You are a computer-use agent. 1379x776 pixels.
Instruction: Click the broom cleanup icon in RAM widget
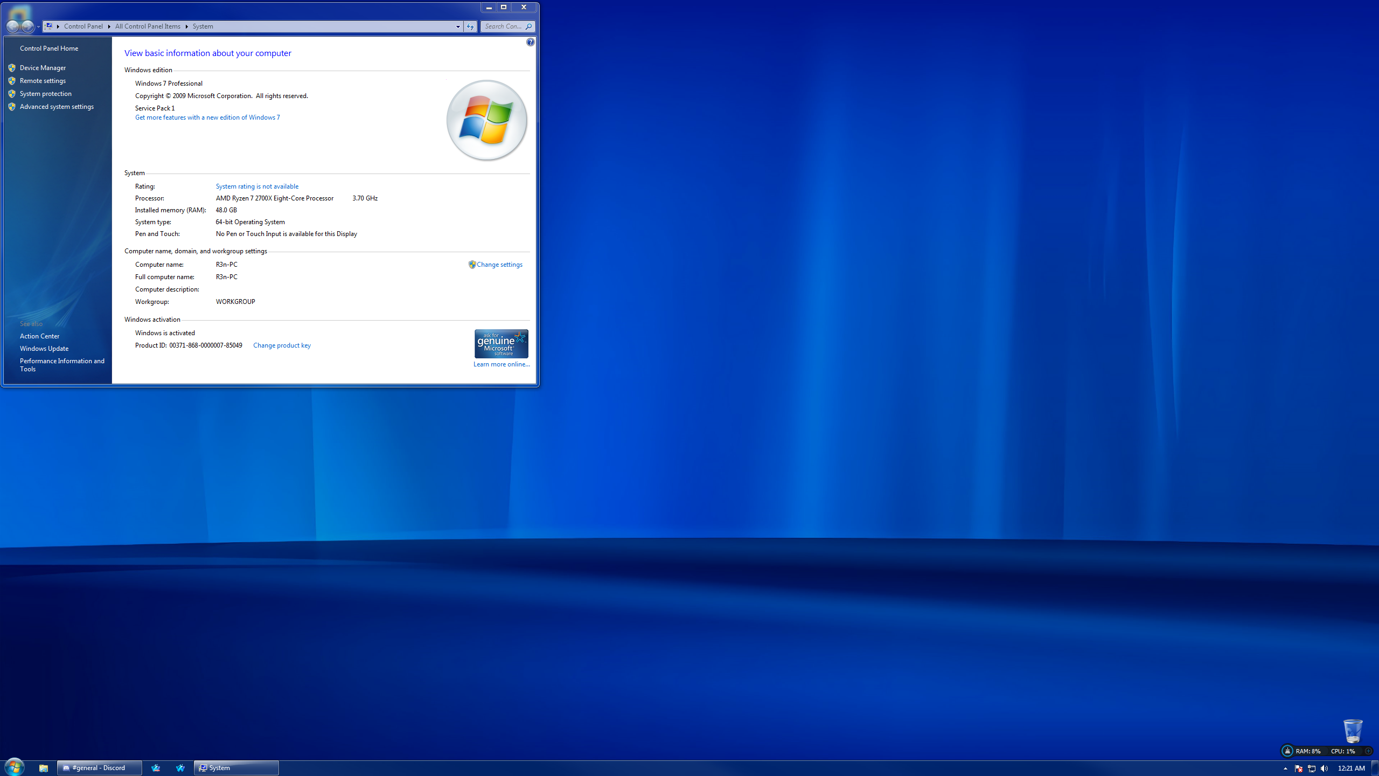[1287, 751]
